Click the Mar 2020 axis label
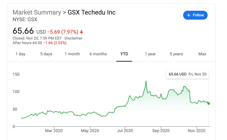The image size is (227, 140). [54, 131]
